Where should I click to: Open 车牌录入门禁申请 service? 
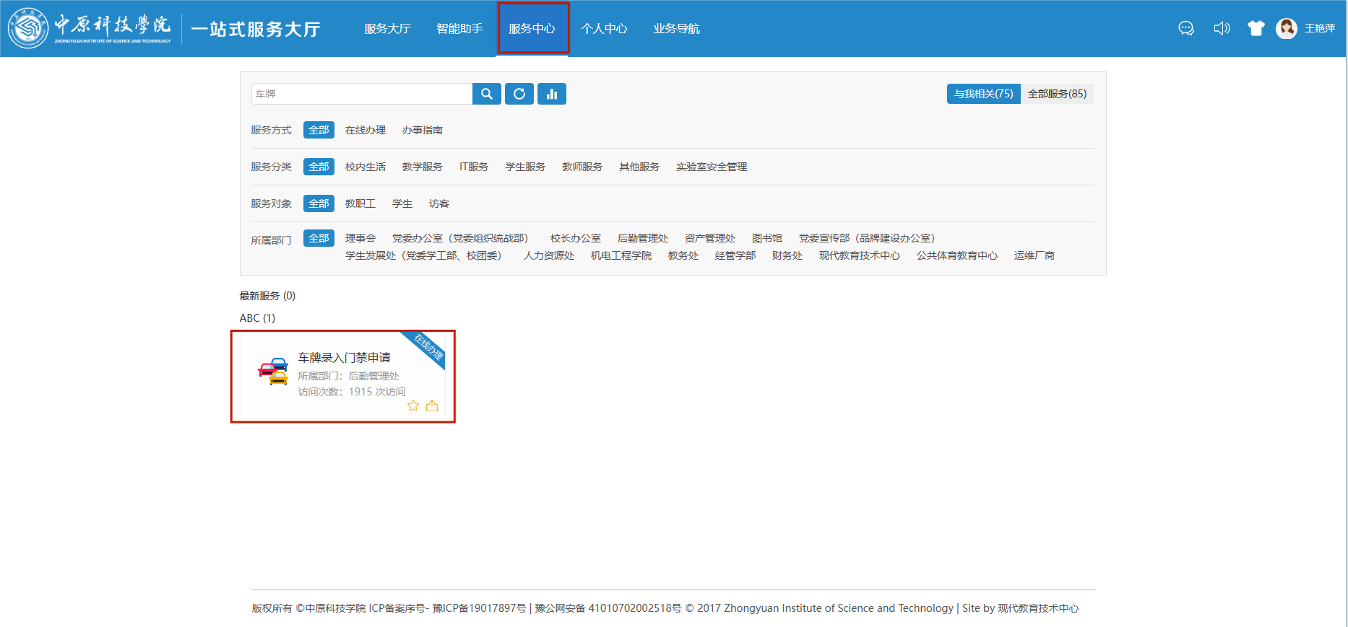344,358
